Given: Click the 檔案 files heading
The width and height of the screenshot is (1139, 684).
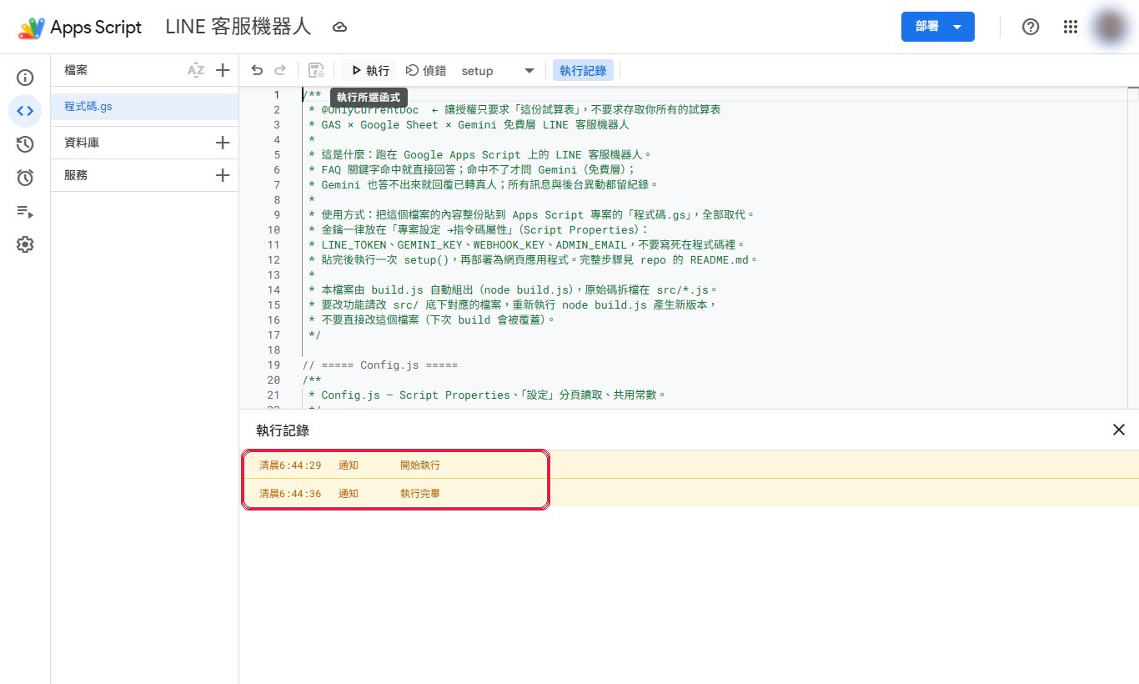Looking at the screenshot, I should pyautogui.click(x=76, y=71).
